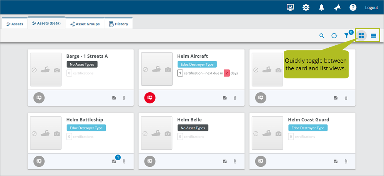Click Helm Battleship image placeholder
Screen dimensions: 384x176
(46, 133)
